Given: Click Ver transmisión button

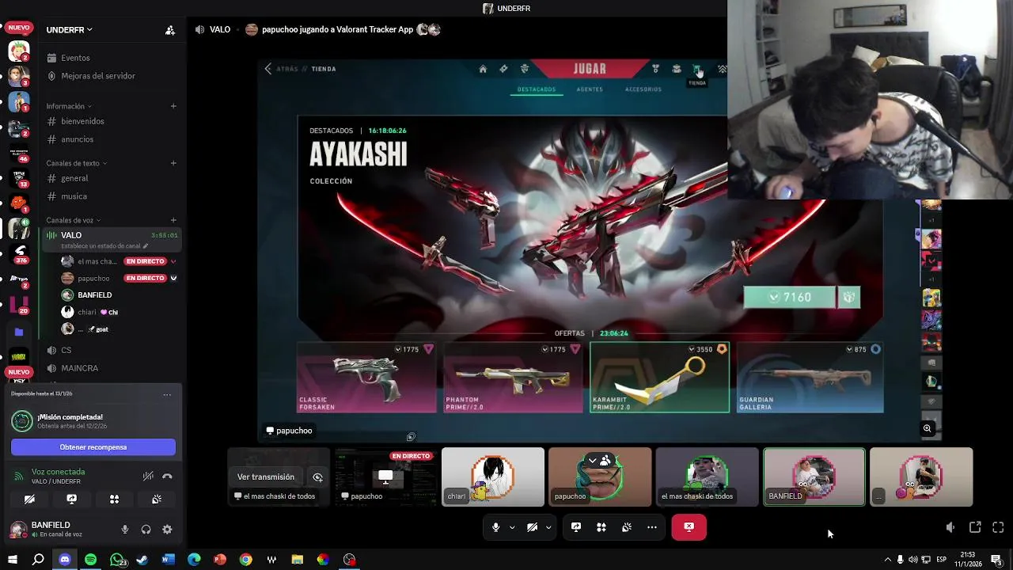Looking at the screenshot, I should [x=266, y=477].
